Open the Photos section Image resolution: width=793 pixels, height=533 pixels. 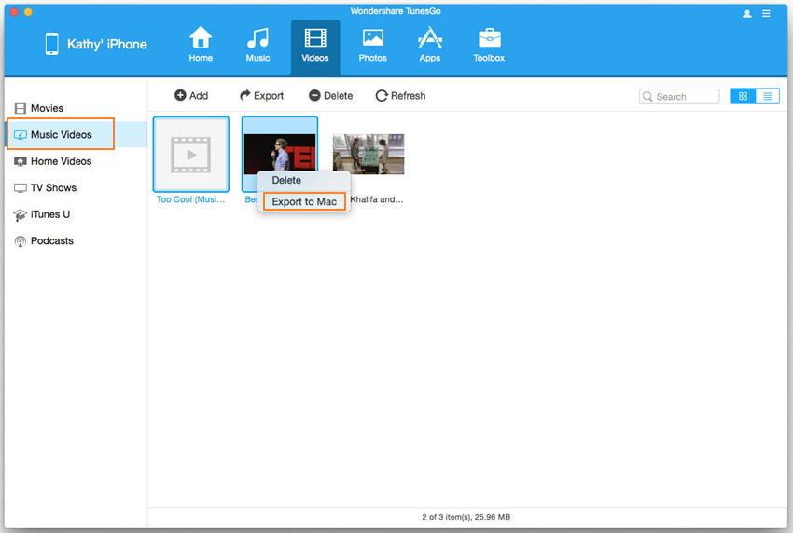(372, 45)
